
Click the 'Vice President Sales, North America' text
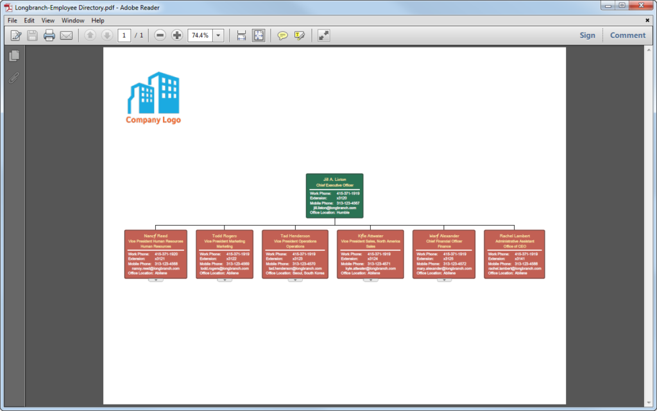coord(370,241)
